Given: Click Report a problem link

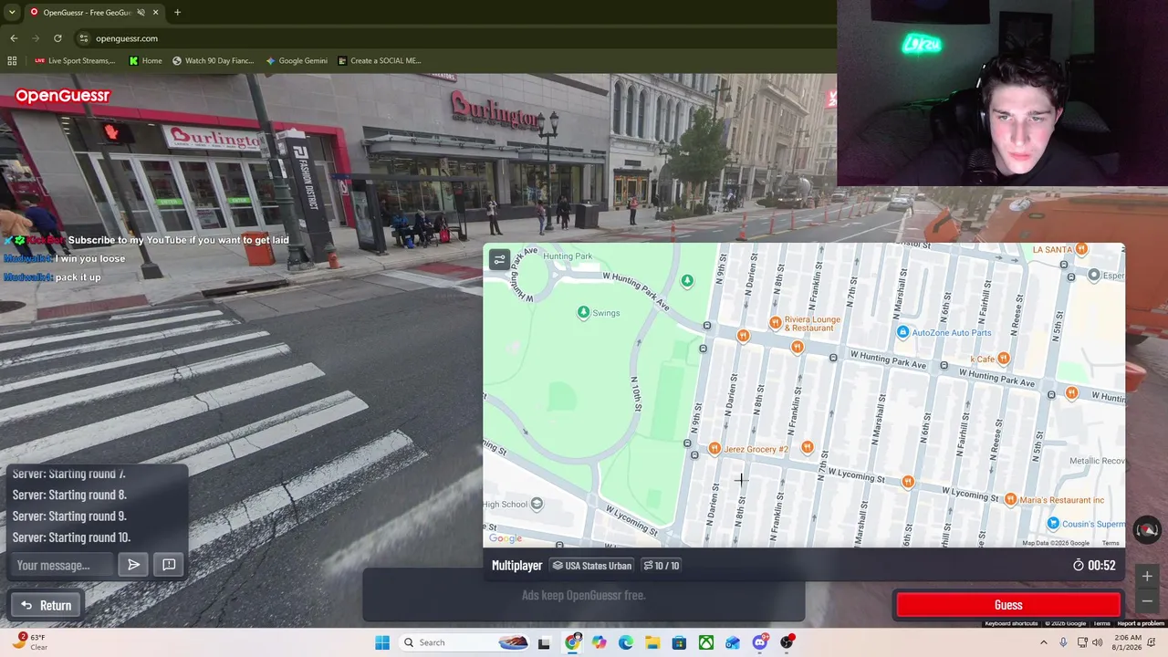Looking at the screenshot, I should pos(1140,623).
